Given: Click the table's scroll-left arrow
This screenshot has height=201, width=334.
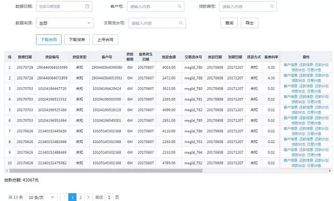Looking at the screenshot, I should (x=7, y=171).
